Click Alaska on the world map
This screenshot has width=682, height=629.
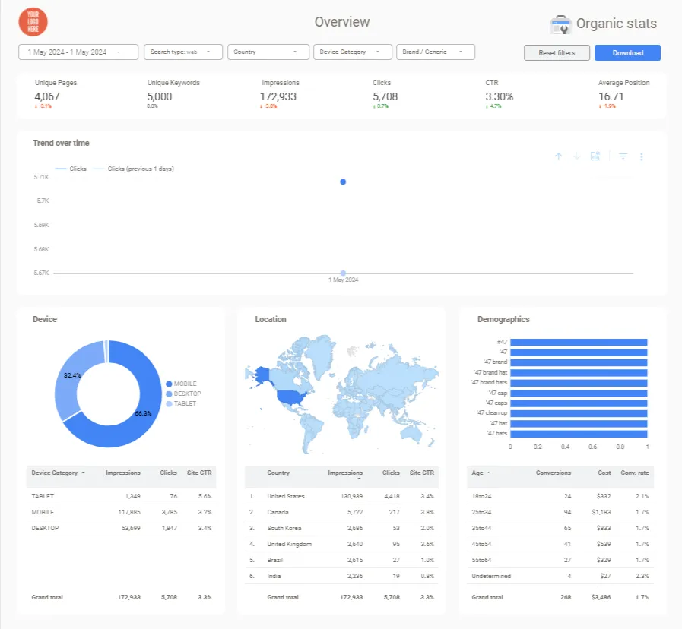[x=263, y=375]
